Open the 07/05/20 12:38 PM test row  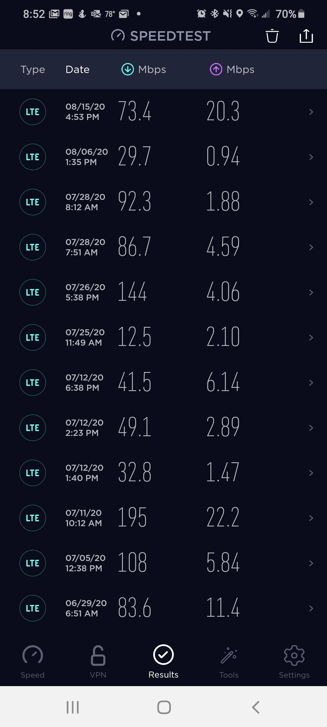coord(163,563)
